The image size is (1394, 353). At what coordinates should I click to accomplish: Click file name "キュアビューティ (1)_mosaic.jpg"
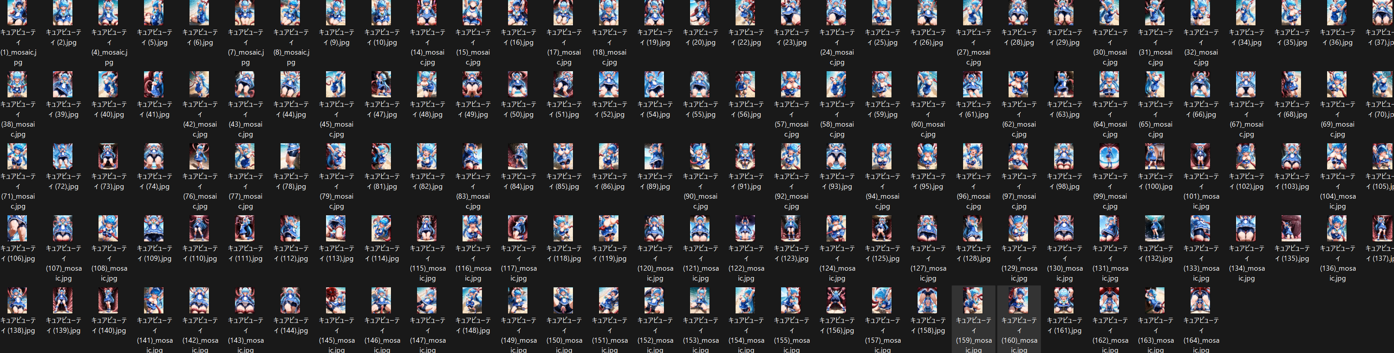(x=18, y=47)
